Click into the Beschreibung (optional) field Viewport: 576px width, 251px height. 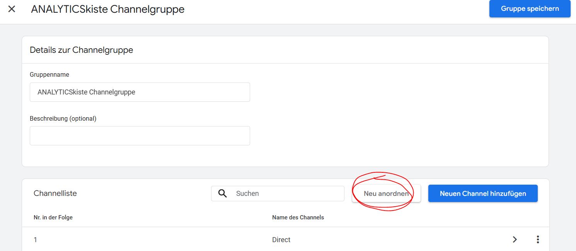point(140,136)
